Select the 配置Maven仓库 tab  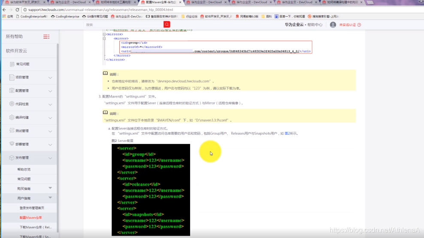(161, 2)
